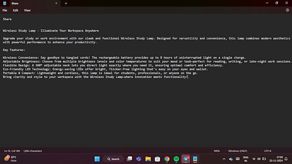Place cursor in 'Adjustable Brightness' line
Viewport: 292px width, 164px height.
(147, 61)
